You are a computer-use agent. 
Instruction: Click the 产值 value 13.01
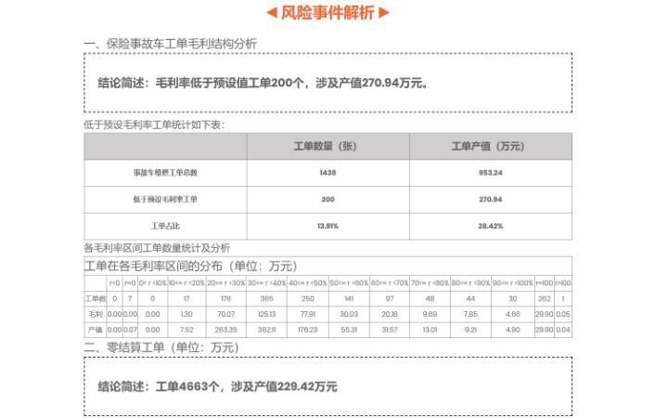430,330
